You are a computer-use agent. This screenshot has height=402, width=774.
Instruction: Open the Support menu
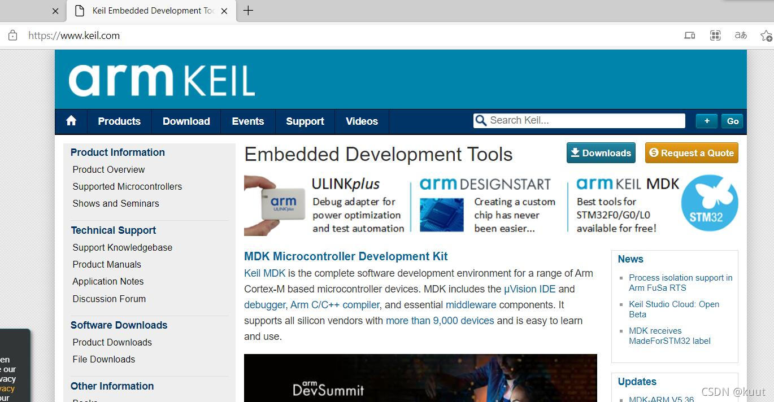305,121
